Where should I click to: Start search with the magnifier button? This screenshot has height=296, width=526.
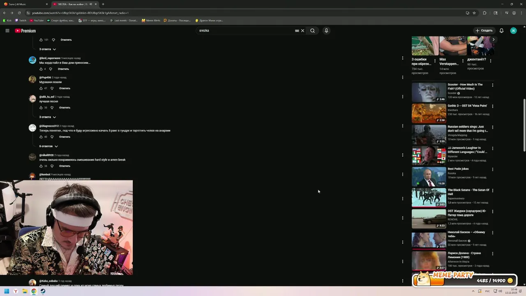coord(313,31)
